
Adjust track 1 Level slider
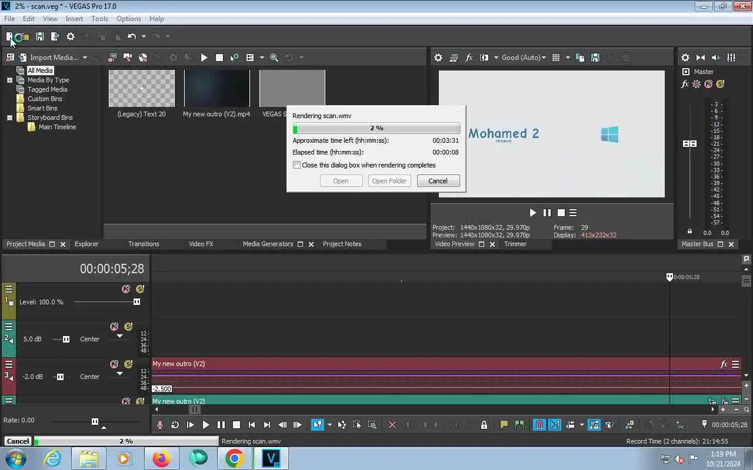coord(136,302)
